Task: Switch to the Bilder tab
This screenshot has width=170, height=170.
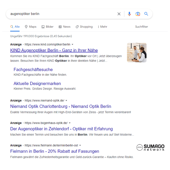Action: pyautogui.click(x=48, y=27)
